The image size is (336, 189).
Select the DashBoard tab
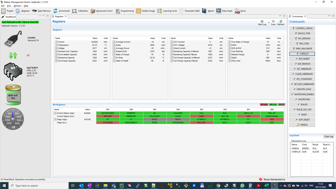click(x=9, y=17)
